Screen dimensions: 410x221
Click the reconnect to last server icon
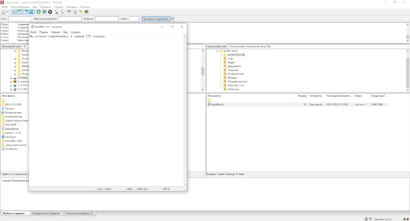62,12
